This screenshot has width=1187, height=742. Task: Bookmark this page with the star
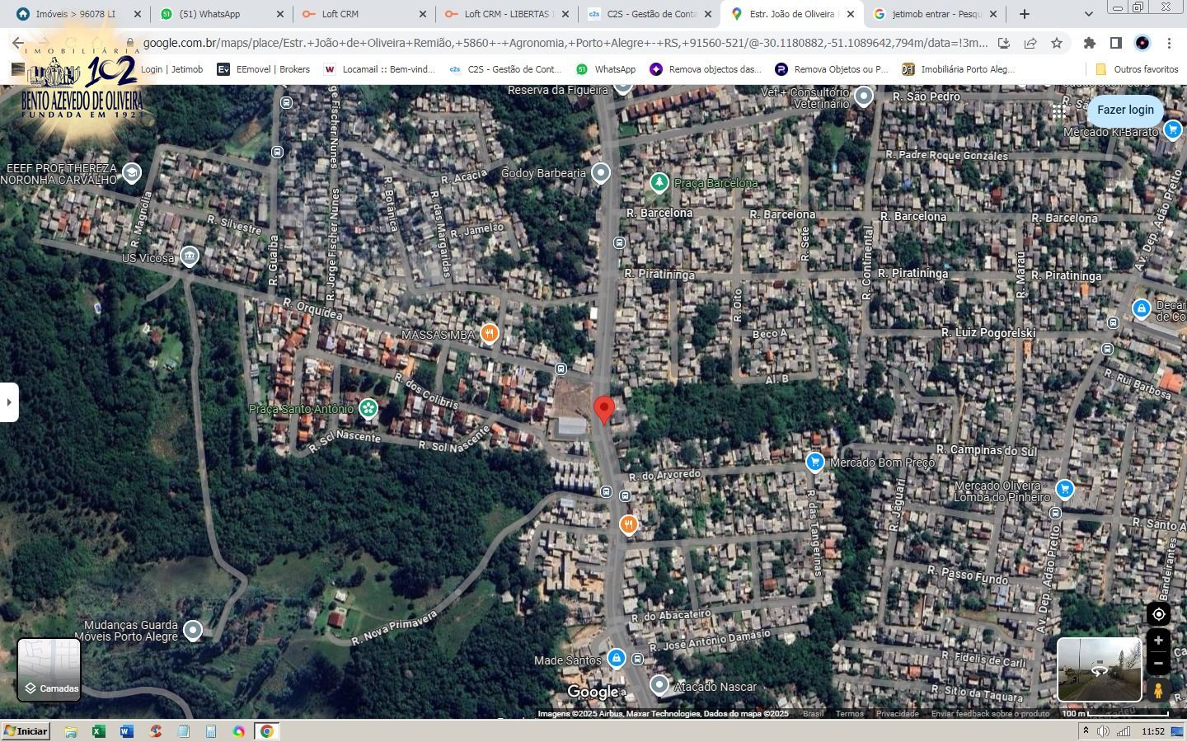(x=1057, y=43)
